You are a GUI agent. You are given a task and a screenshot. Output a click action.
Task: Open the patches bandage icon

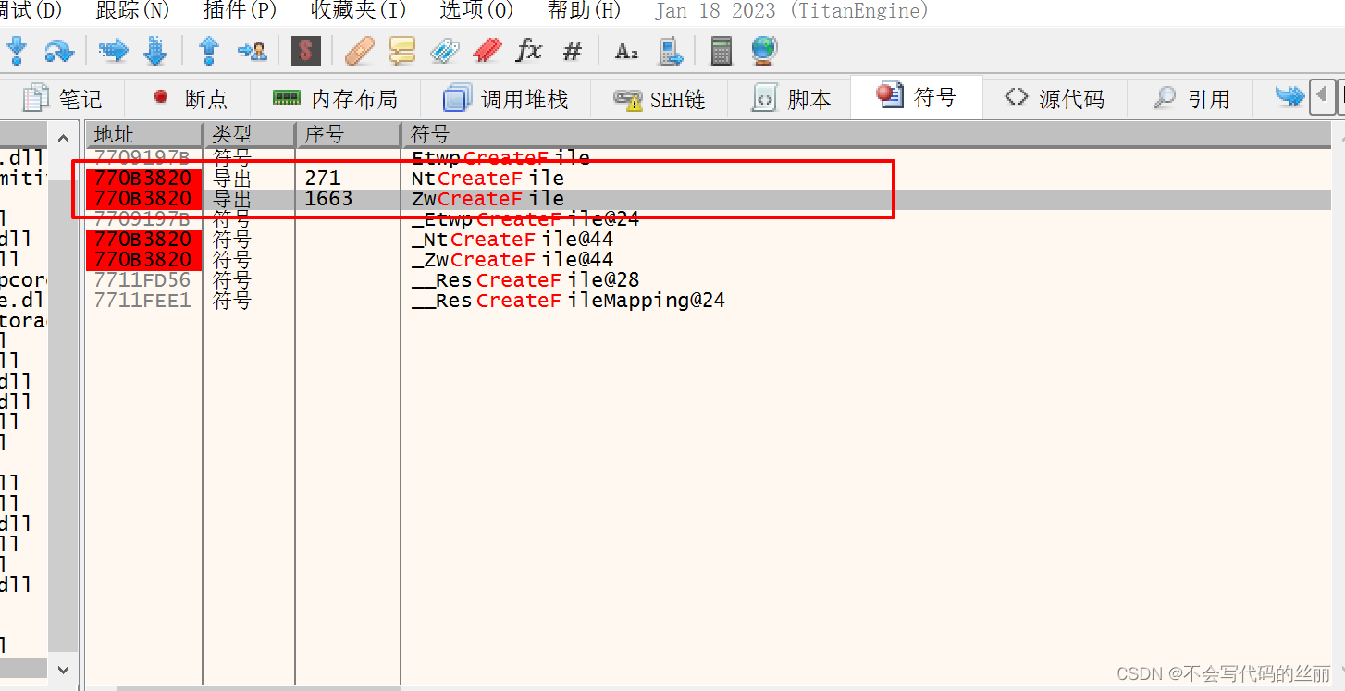tap(359, 50)
